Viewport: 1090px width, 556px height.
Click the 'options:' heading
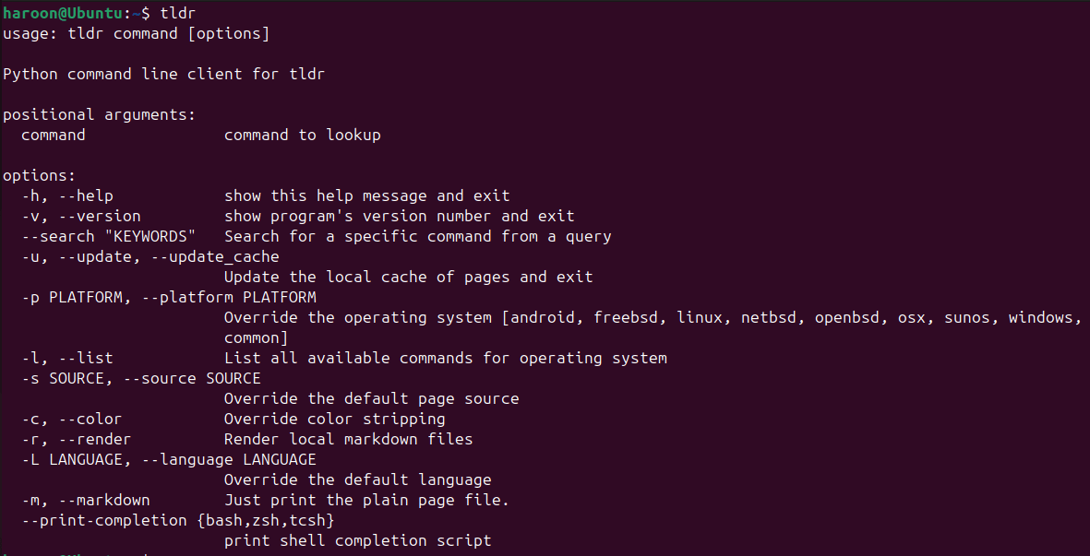click(x=39, y=175)
